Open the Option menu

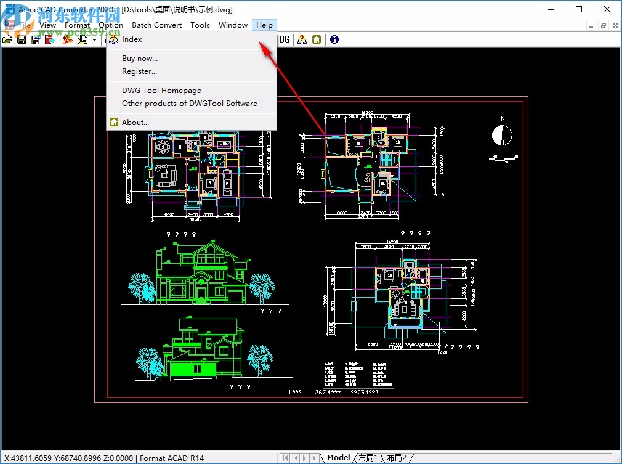pos(111,25)
